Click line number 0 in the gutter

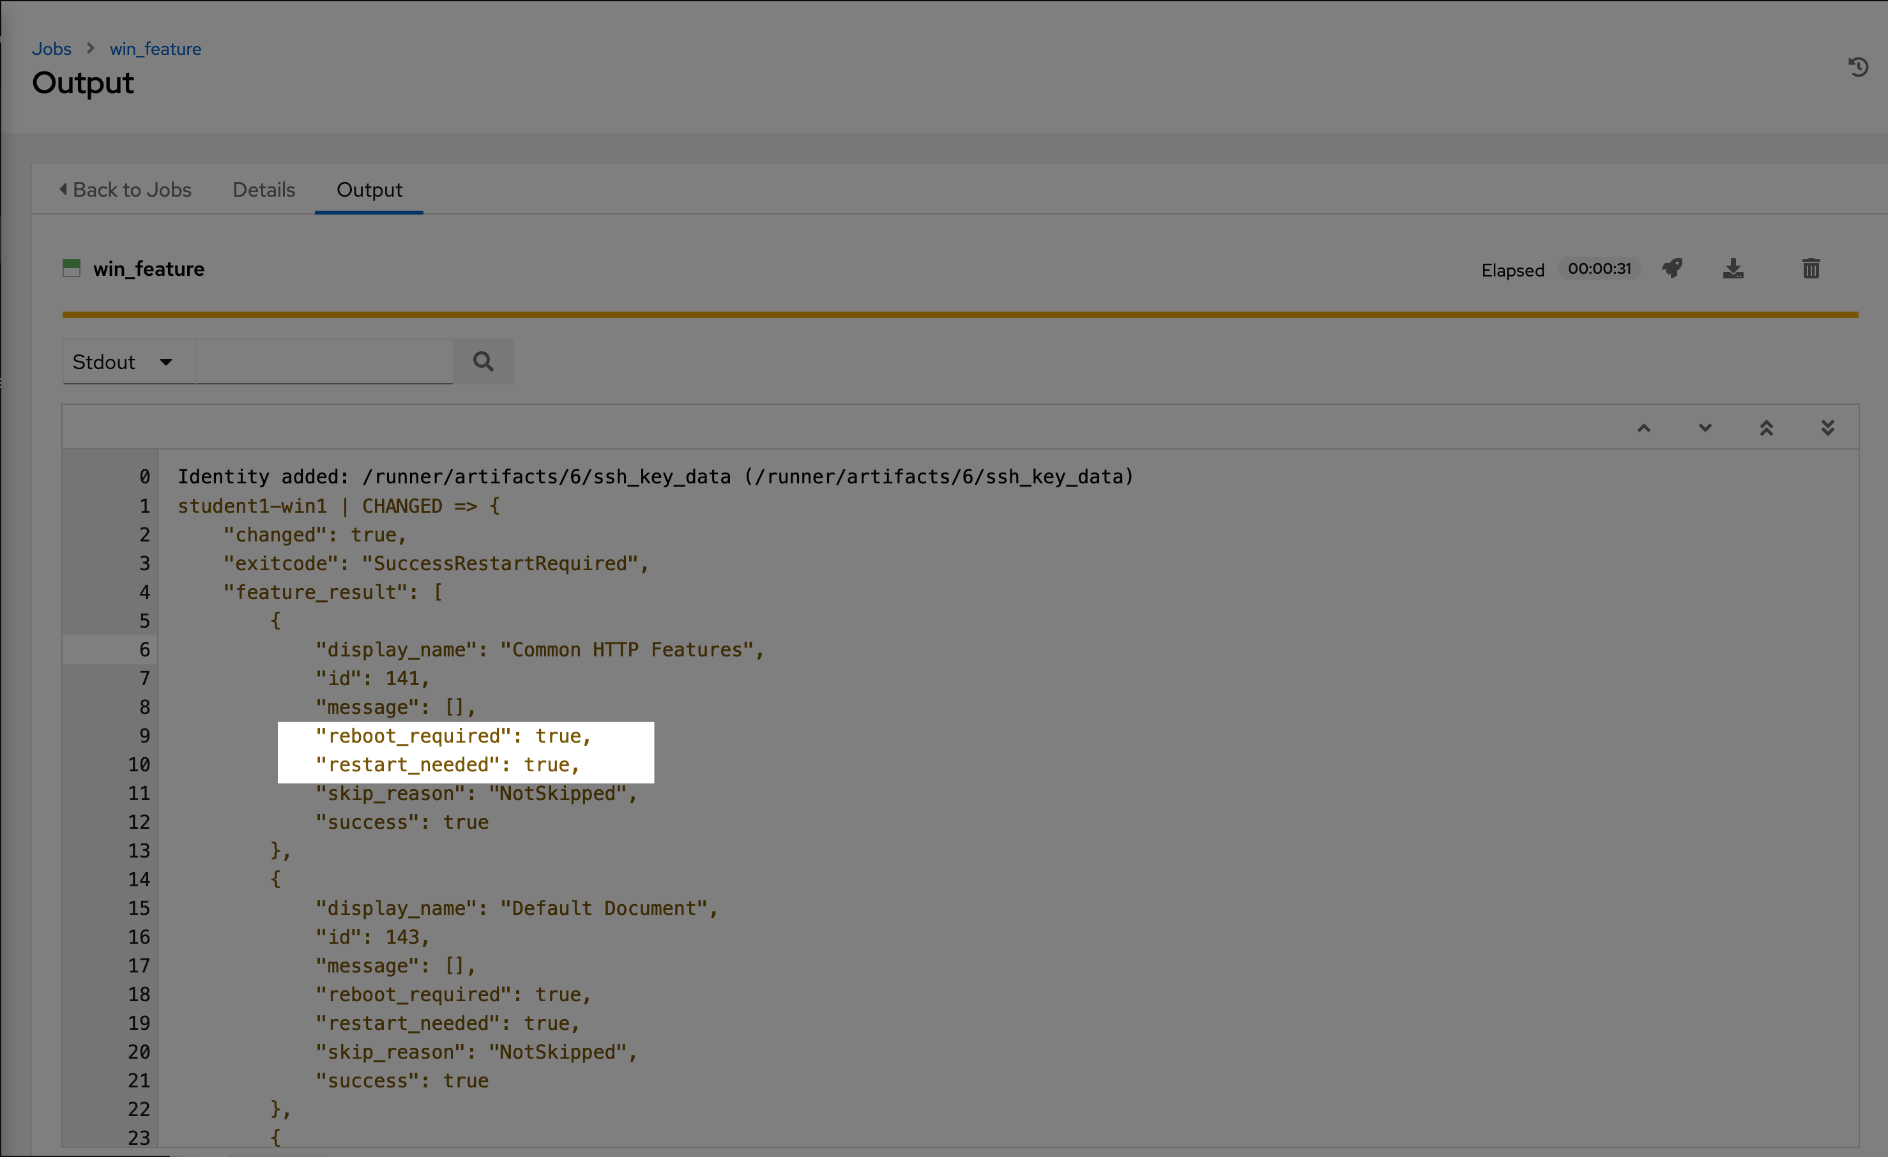point(144,476)
